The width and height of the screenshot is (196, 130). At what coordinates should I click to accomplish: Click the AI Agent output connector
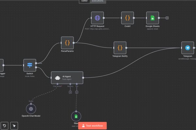click(x=83, y=78)
